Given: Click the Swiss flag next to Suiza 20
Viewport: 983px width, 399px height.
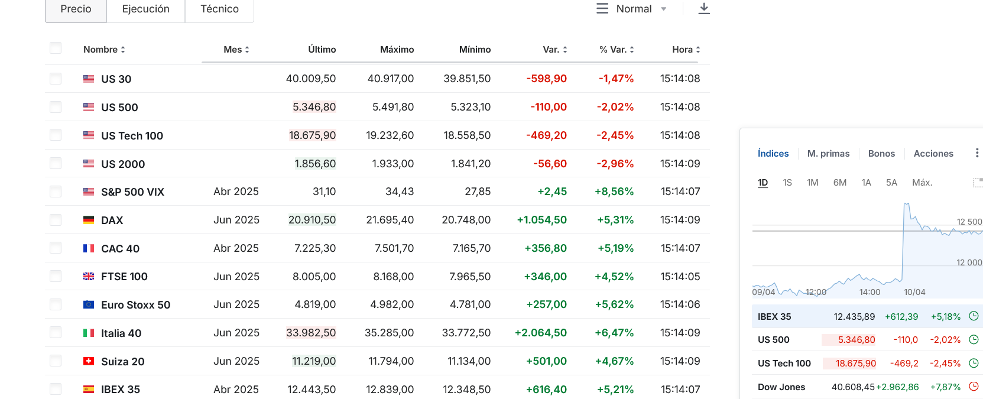Looking at the screenshot, I should pyautogui.click(x=89, y=361).
